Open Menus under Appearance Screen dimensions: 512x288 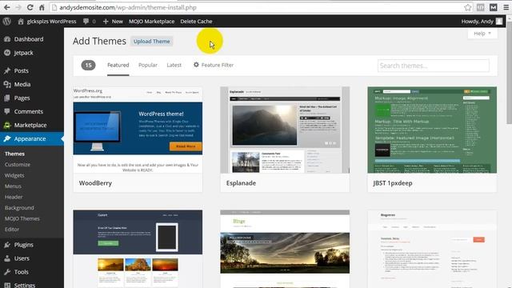tap(13, 186)
